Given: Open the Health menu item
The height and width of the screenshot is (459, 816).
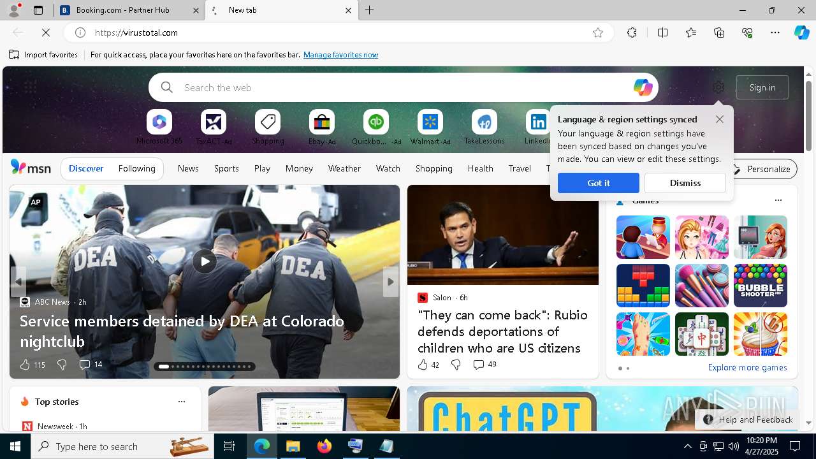Looking at the screenshot, I should tap(480, 168).
